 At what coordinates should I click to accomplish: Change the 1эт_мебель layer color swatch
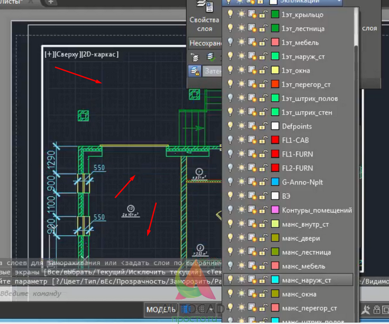click(275, 42)
